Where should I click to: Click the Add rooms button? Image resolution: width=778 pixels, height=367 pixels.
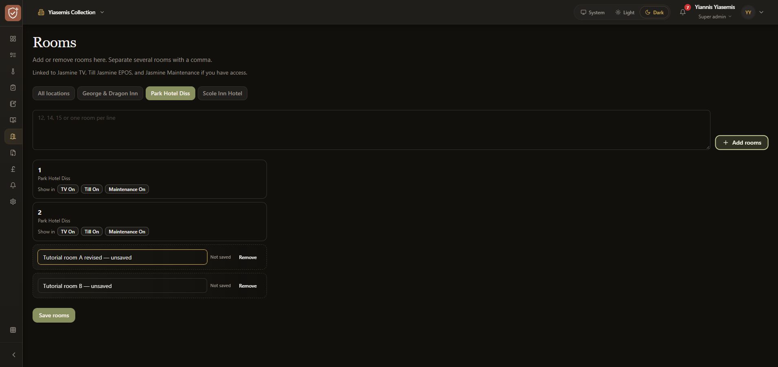pos(741,143)
